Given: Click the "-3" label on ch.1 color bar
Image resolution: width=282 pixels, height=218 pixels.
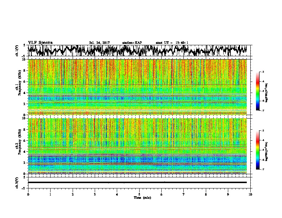Looking at the screenshot, I should [263, 72].
